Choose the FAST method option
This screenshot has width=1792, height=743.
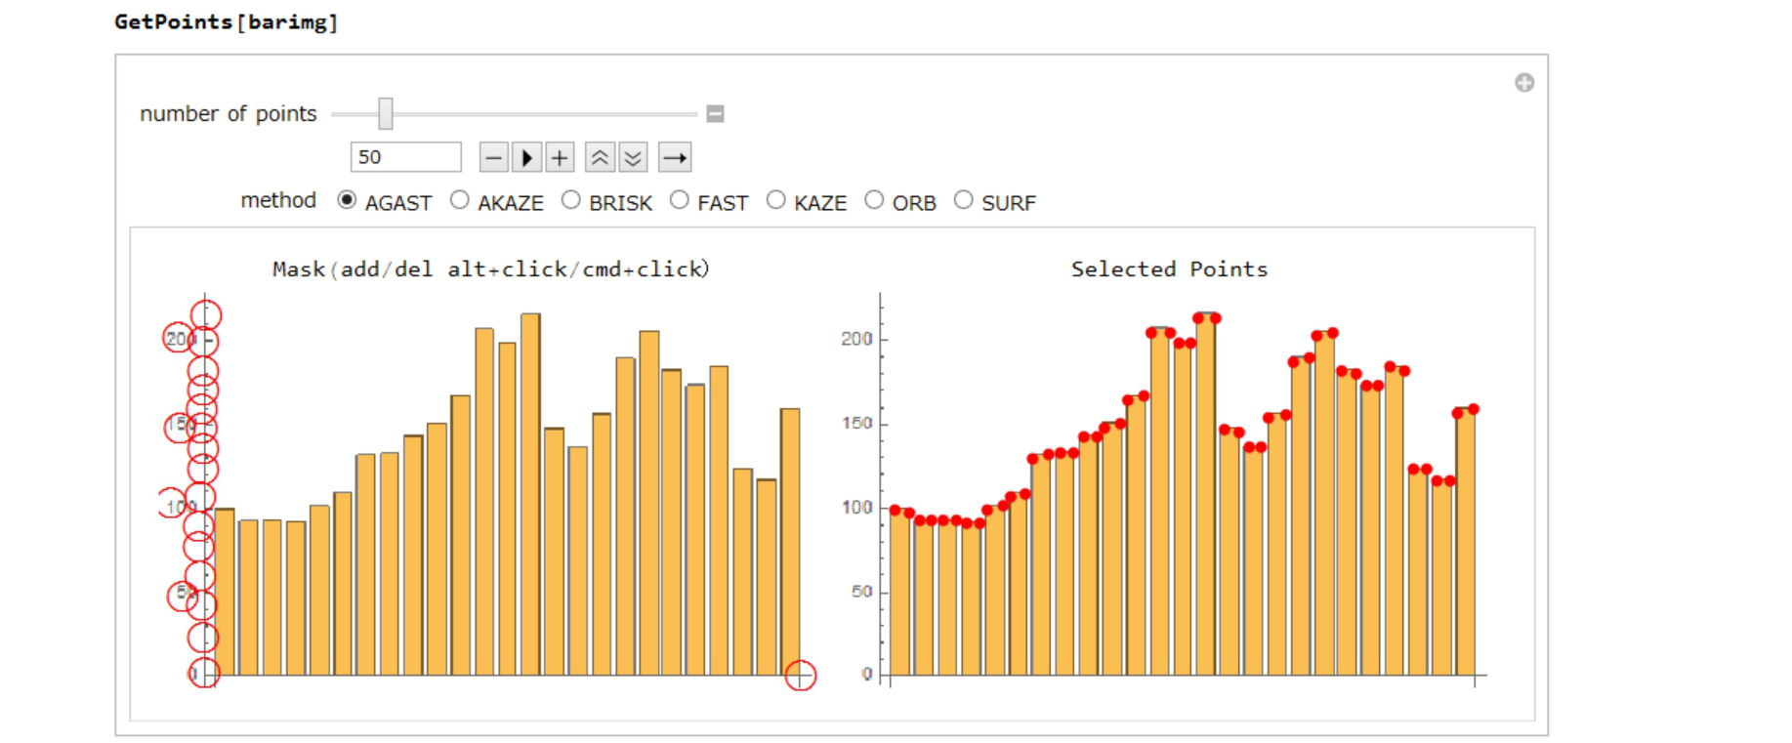[680, 200]
